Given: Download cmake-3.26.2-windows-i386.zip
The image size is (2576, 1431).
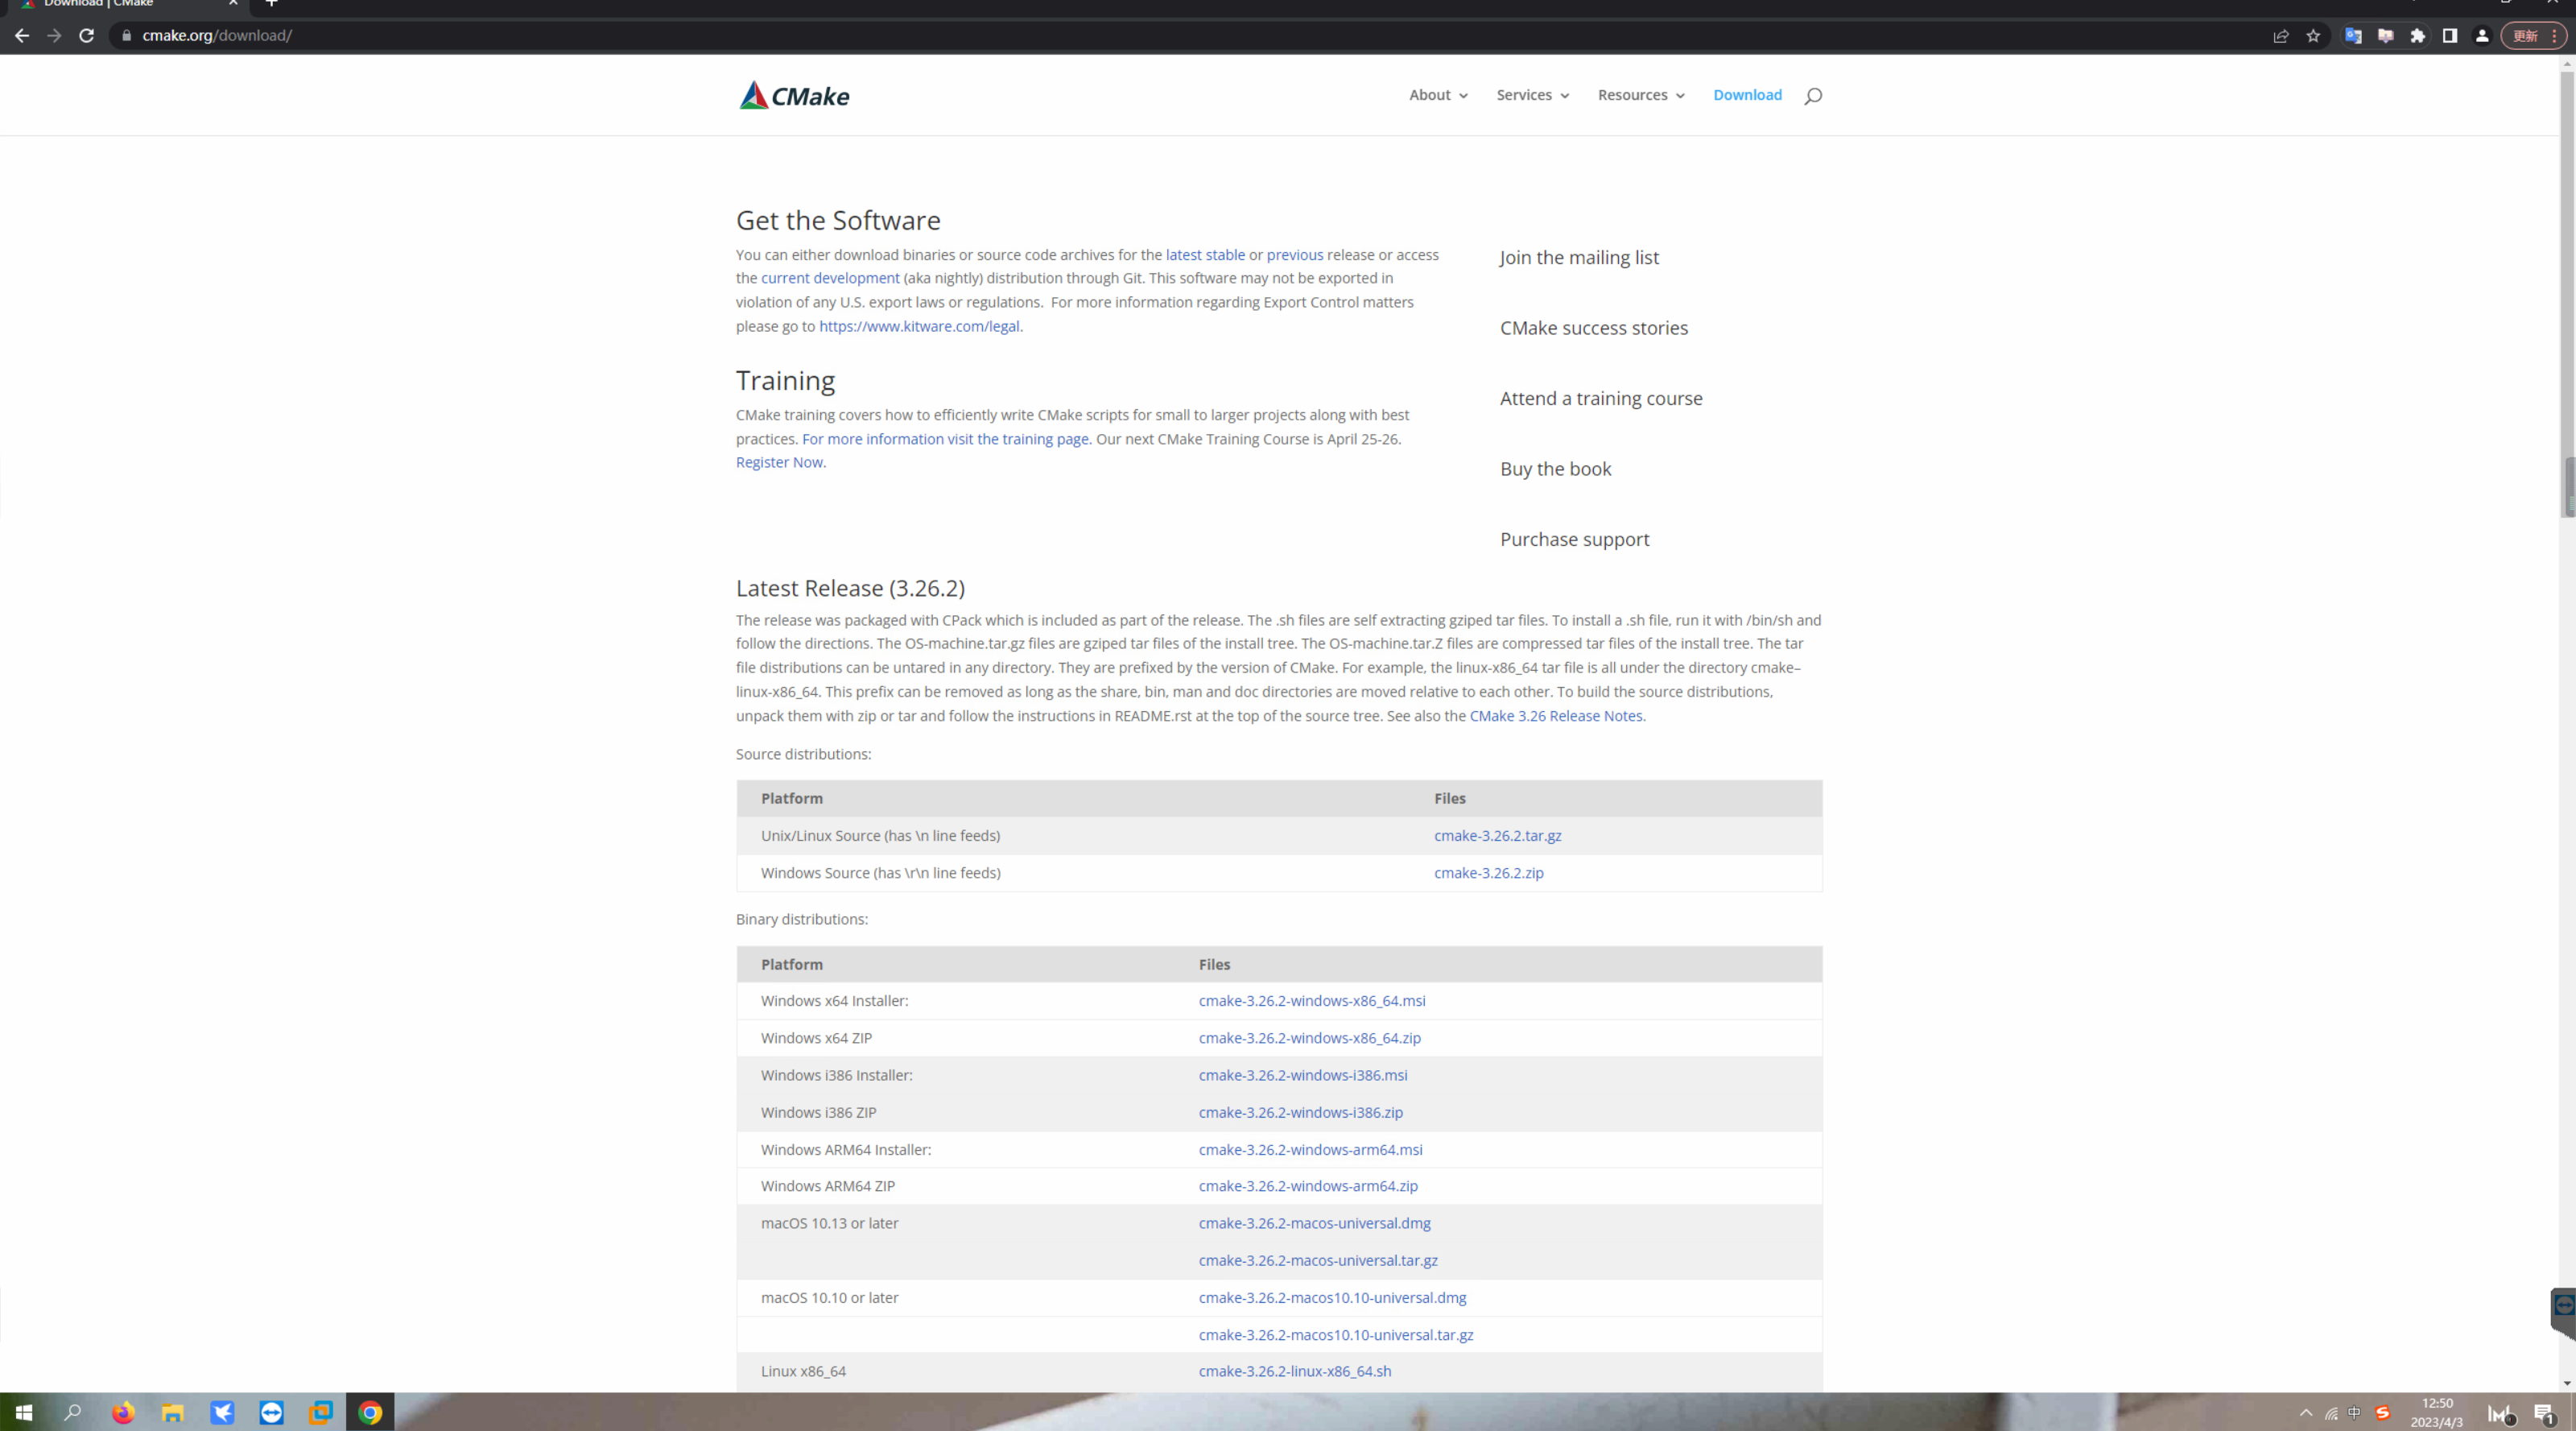Looking at the screenshot, I should (x=1300, y=1113).
